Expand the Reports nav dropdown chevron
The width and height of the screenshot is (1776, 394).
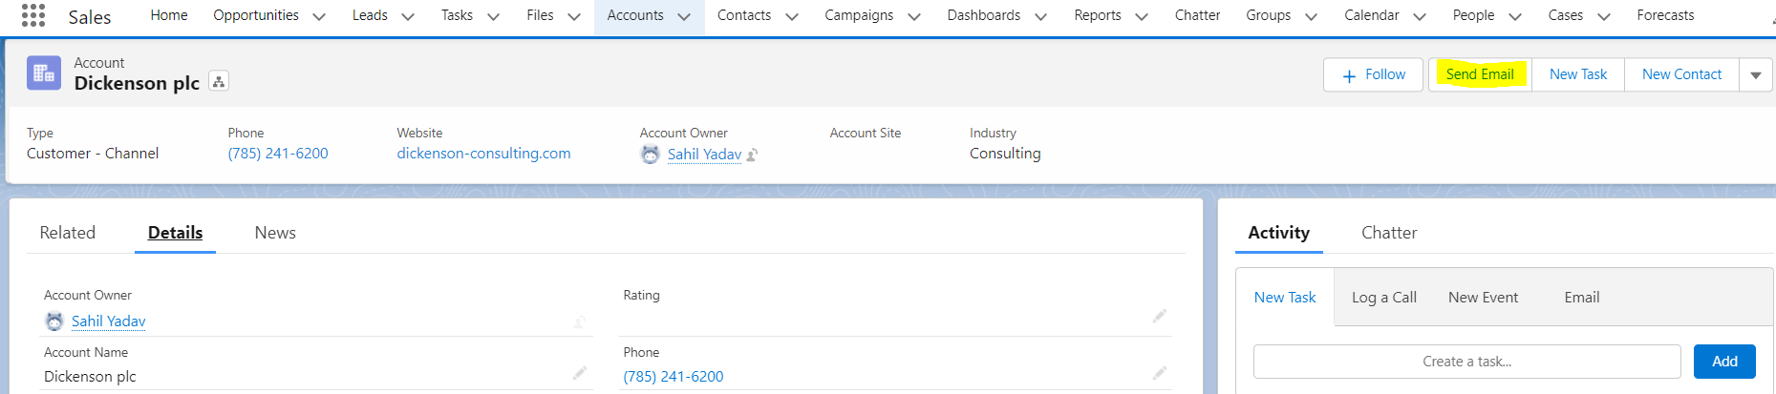[x=1142, y=16]
